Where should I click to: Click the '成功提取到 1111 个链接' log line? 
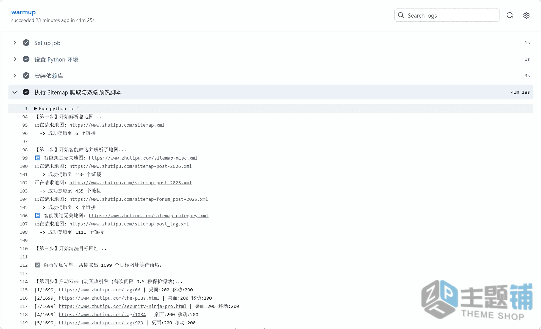pos(72,232)
